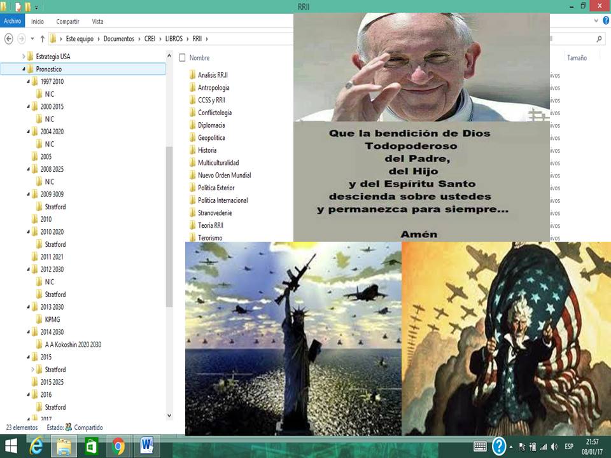Select the CCSS y RRII folder
This screenshot has width=611, height=458.
(211, 100)
